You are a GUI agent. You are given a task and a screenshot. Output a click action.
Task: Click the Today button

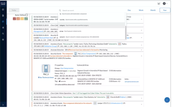click(14, 10)
